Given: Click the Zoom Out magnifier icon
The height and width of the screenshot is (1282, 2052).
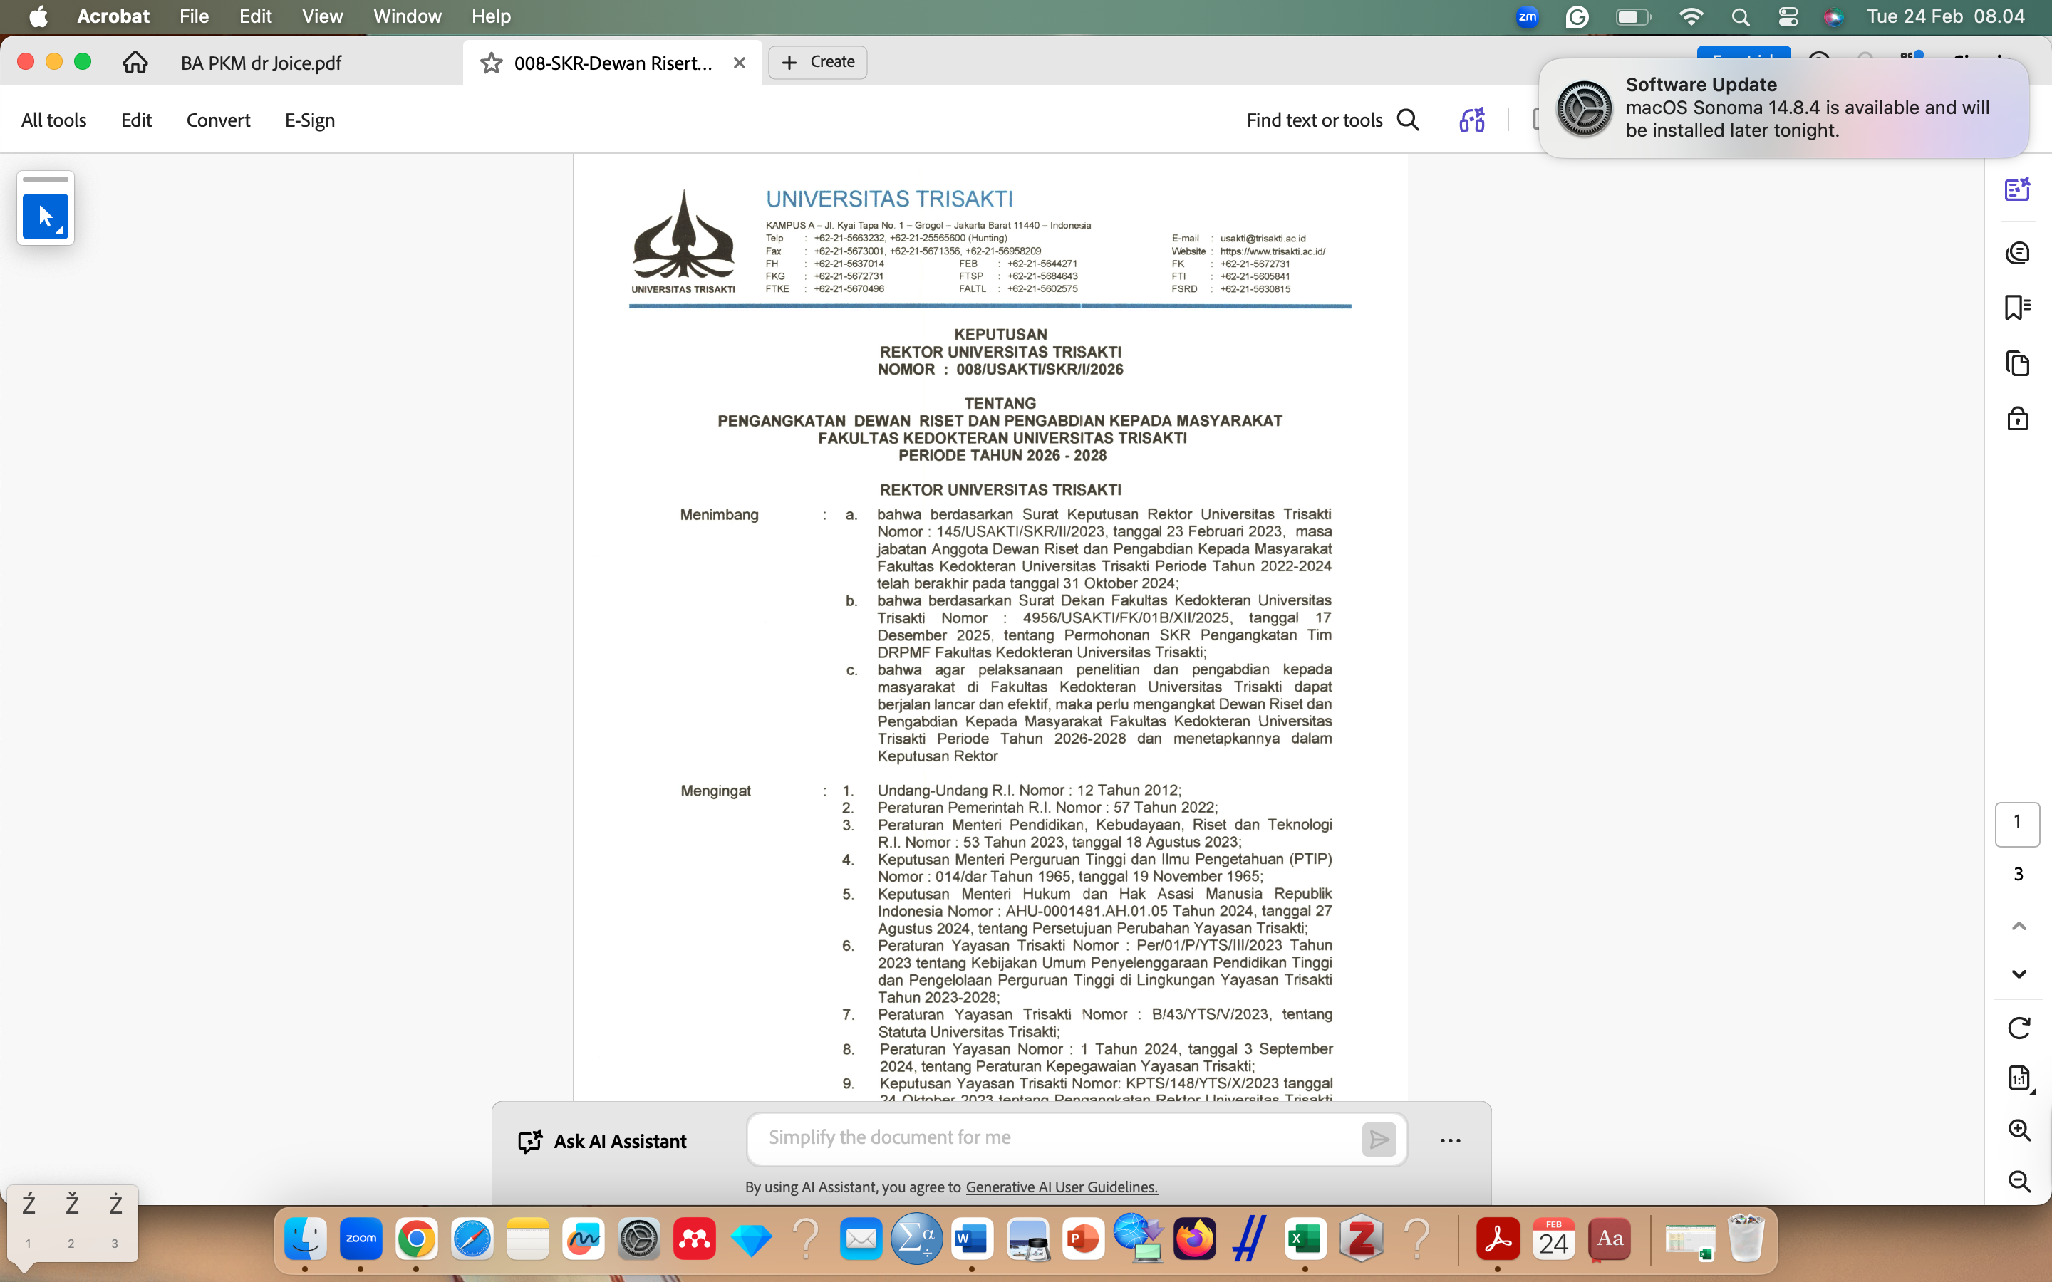Looking at the screenshot, I should point(2018,1181).
